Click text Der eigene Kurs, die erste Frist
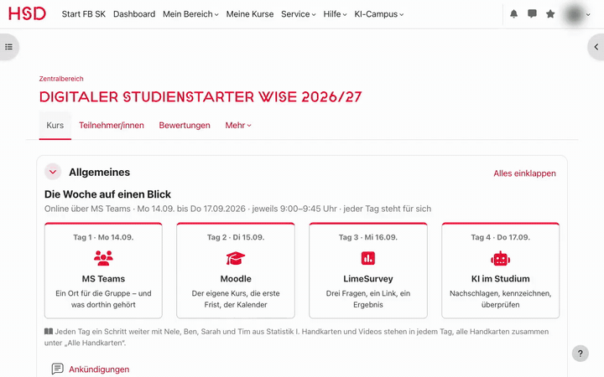The width and height of the screenshot is (604, 377). 236,299
